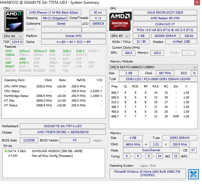
Task: Click the memory clock 669.6 MHz field
Action: (x=133, y=144)
